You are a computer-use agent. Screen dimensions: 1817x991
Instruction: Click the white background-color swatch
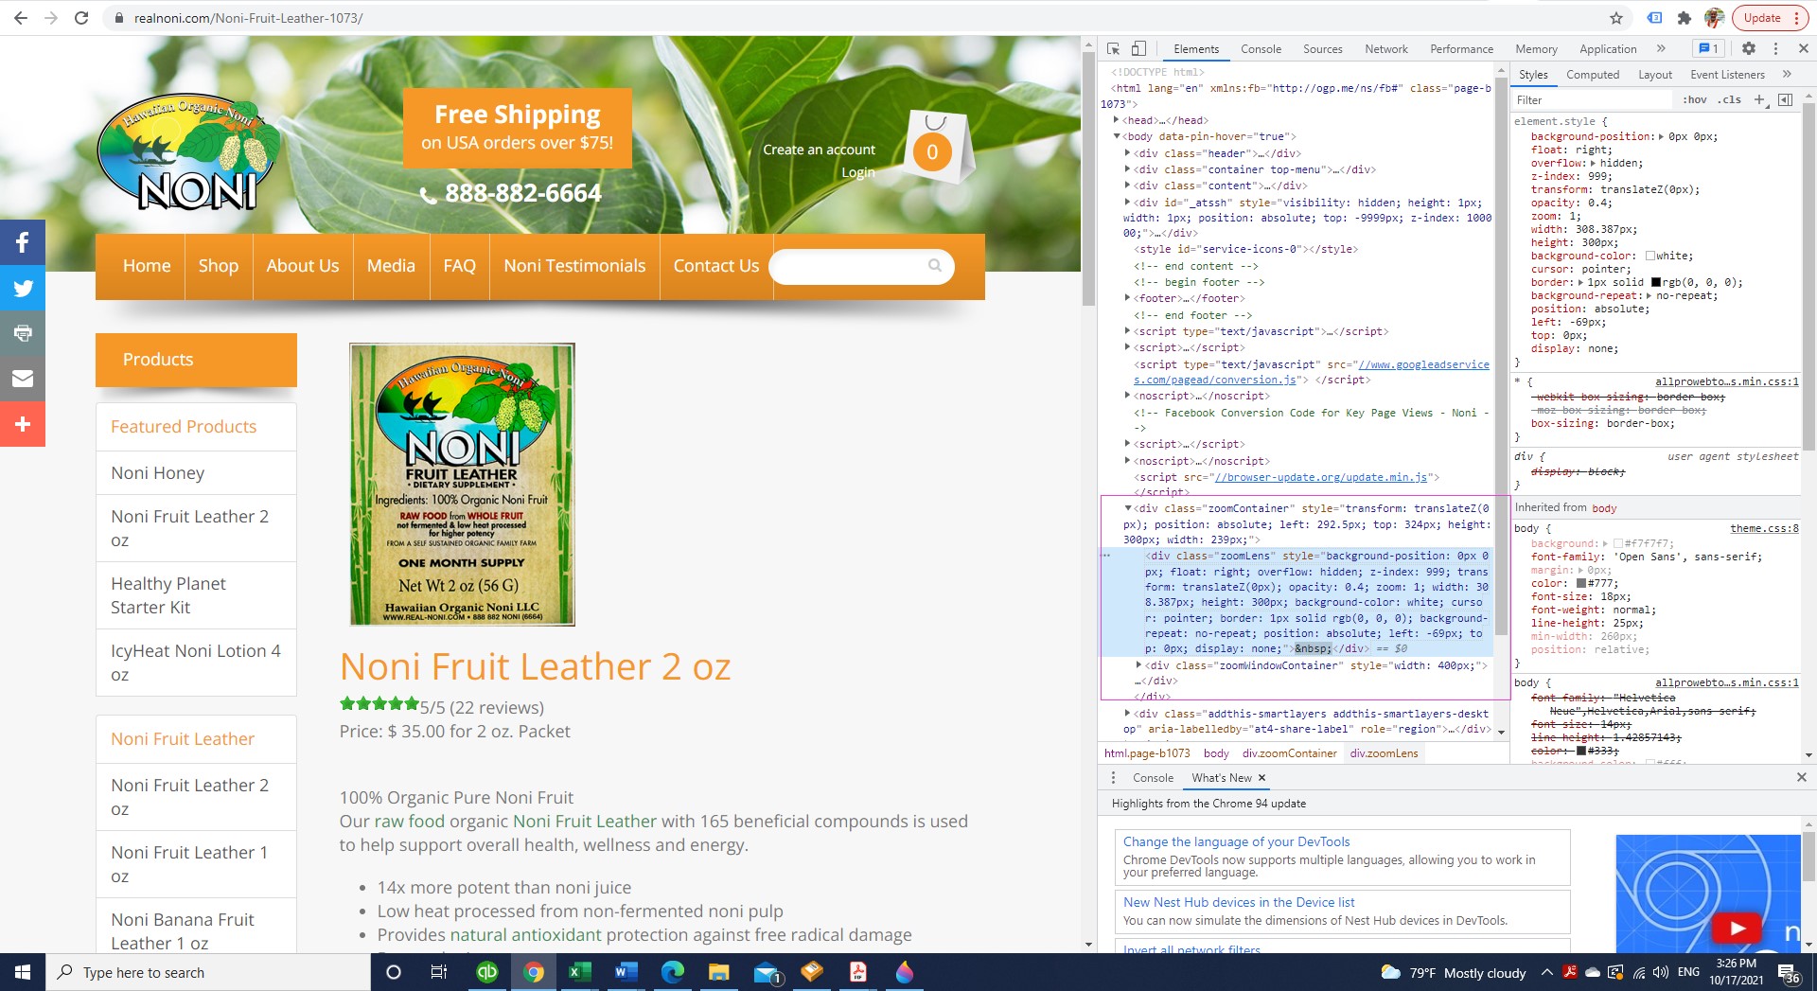click(x=1649, y=257)
